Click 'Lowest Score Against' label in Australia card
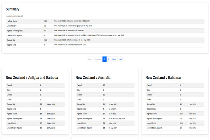Viewport: 210px width, 140px height. click(x=84, y=128)
